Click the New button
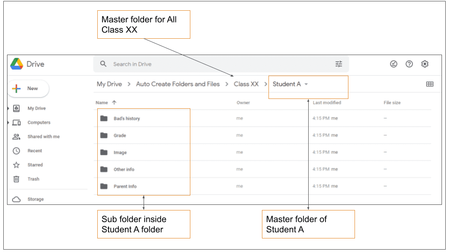449x252 pixels. coord(29,89)
